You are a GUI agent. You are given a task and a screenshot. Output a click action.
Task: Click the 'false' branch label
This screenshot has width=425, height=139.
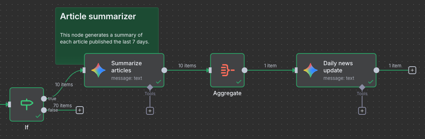coord(53,110)
